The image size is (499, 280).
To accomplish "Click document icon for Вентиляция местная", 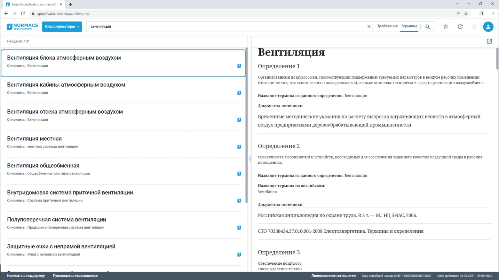I will tap(239, 147).
